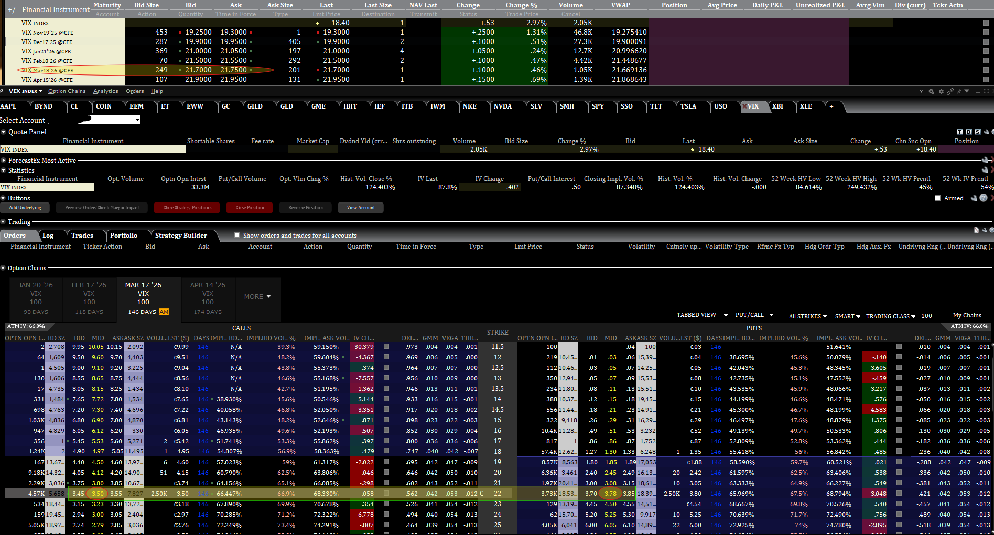Click the MORE expirations dropdown
Viewport: 994px width, 535px height.
tap(257, 297)
